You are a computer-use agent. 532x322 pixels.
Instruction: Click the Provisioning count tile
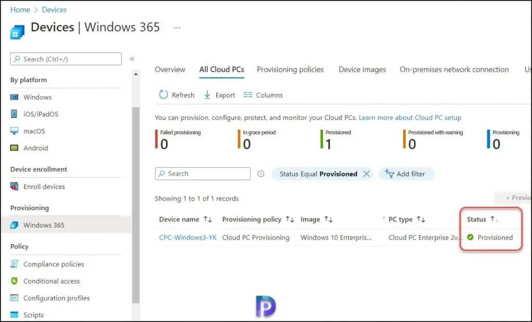click(503, 140)
